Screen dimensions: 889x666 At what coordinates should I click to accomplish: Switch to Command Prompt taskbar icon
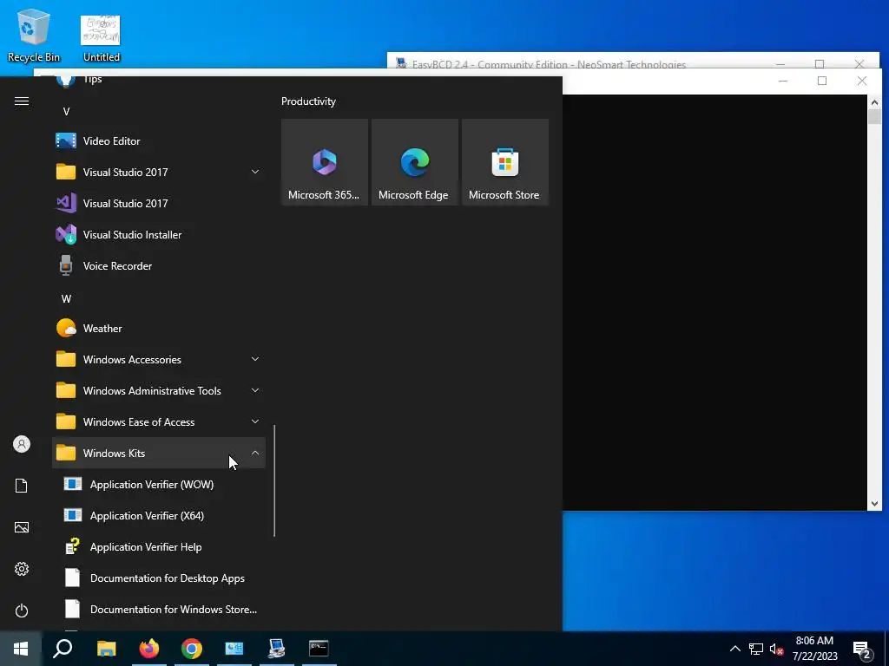pos(319,649)
